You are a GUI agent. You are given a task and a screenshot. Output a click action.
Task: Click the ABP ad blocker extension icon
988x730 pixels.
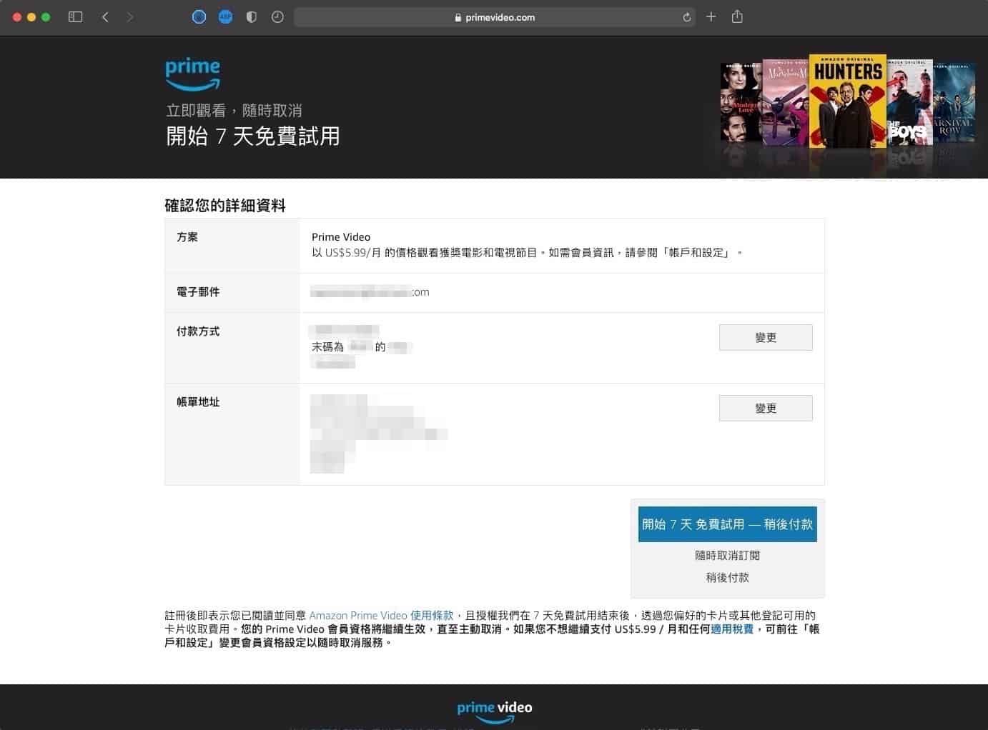225,17
